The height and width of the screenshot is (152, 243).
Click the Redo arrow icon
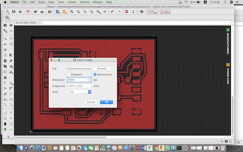[119, 12]
